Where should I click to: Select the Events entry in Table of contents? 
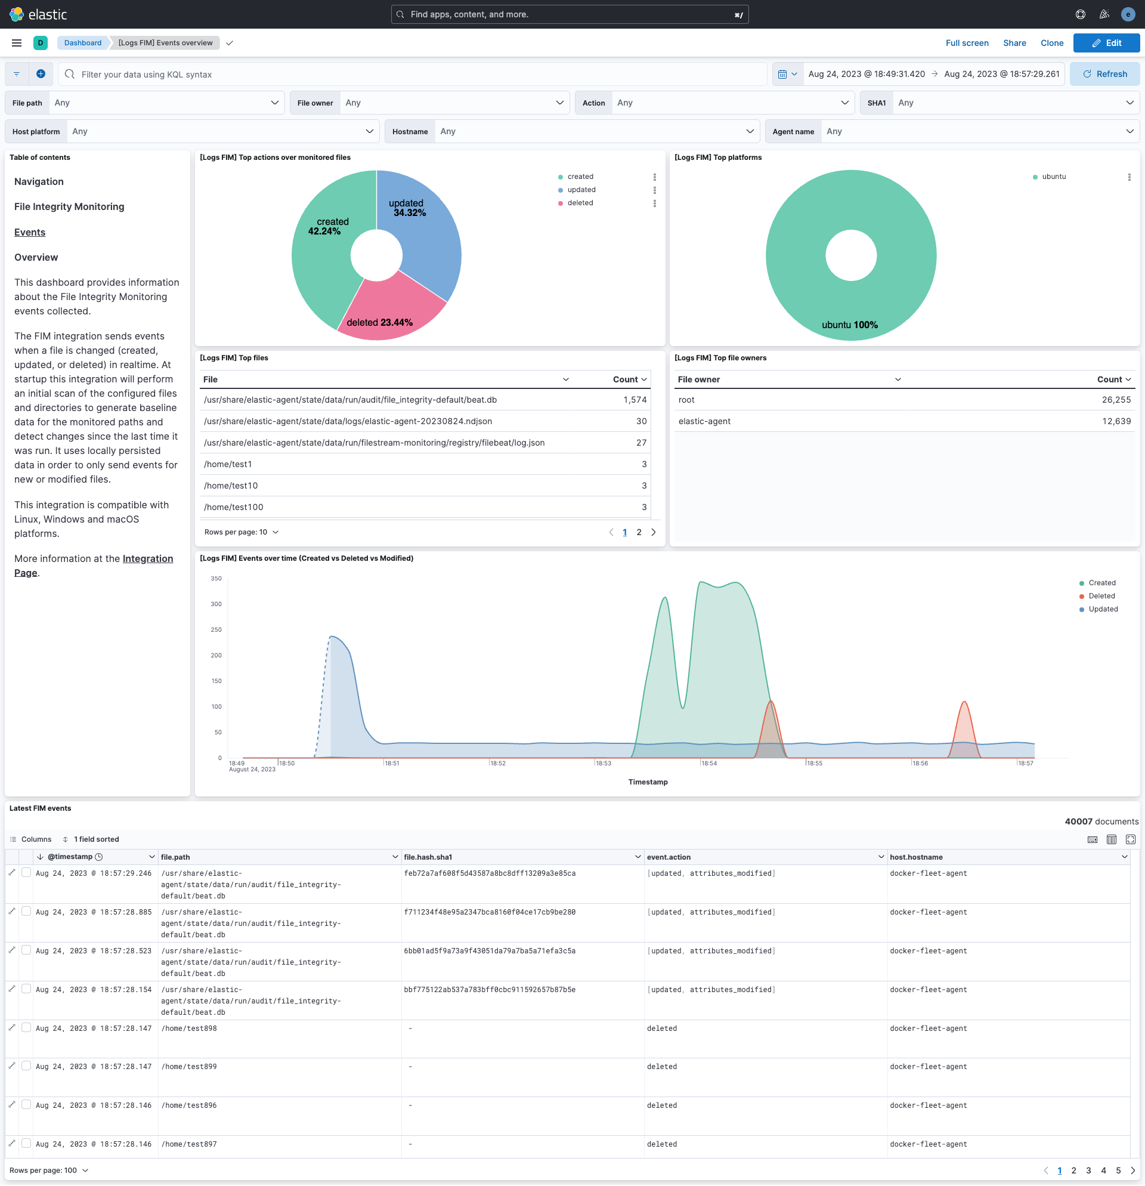click(x=30, y=232)
